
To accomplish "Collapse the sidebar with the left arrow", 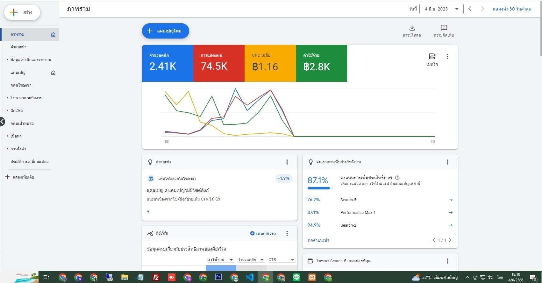I will (x=3, y=122).
